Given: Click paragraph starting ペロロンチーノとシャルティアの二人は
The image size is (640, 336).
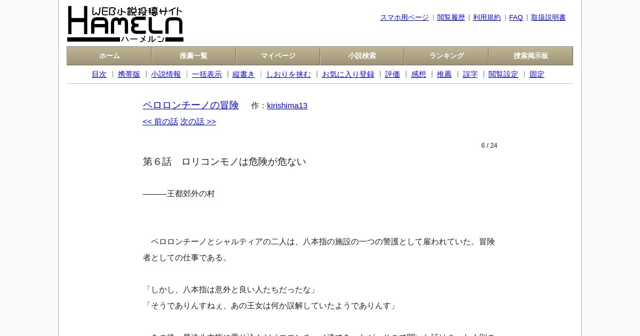Looking at the screenshot, I should pyautogui.click(x=320, y=250).
